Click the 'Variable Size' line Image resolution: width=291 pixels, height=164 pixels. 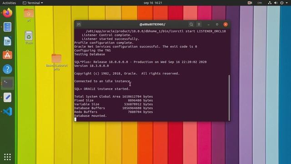coord(114,104)
